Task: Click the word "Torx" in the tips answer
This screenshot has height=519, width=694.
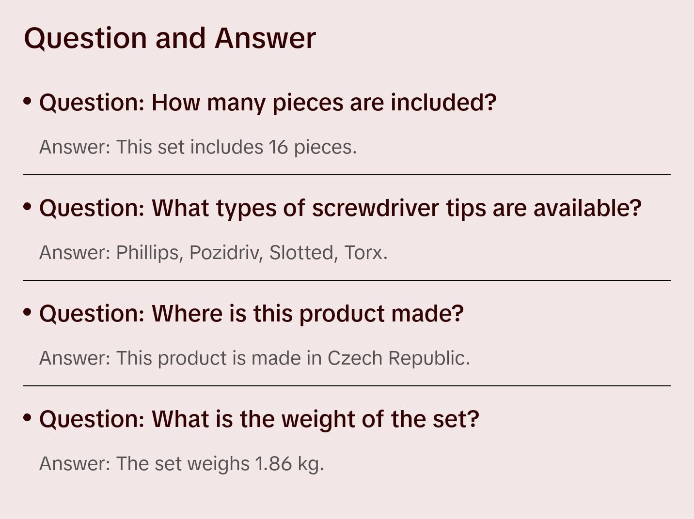Action: coord(363,253)
